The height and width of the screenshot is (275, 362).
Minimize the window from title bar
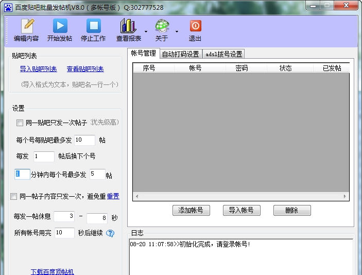click(x=313, y=6)
